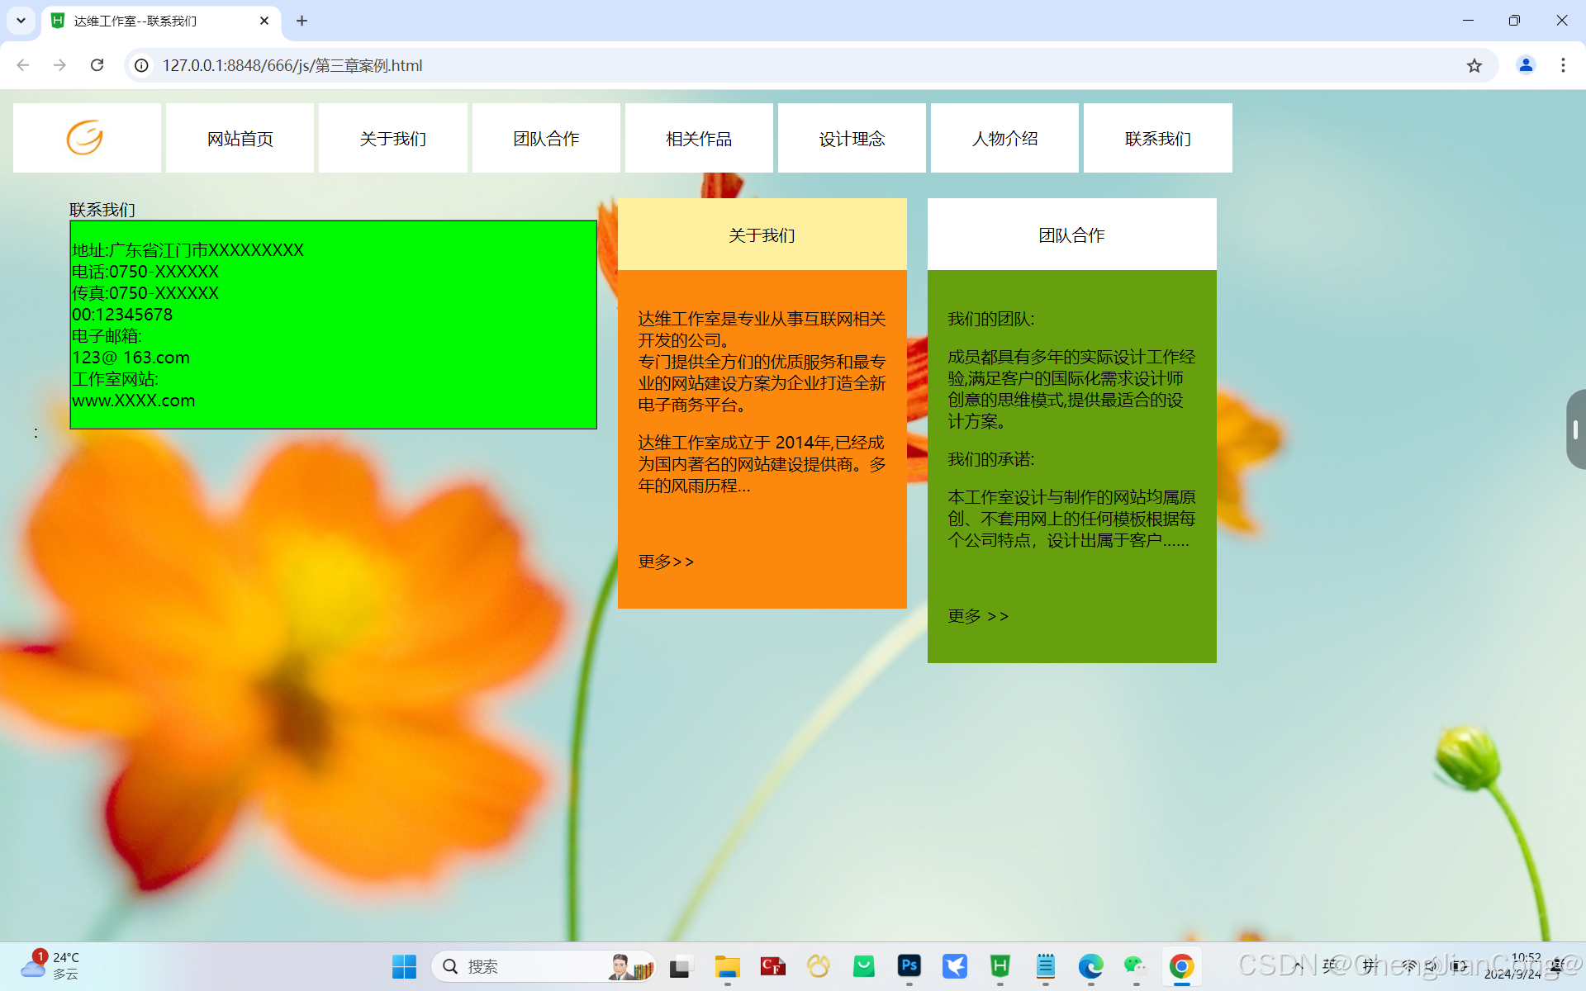Open Chrome three-dot menu
Image resolution: width=1586 pixels, height=991 pixels.
[1563, 65]
